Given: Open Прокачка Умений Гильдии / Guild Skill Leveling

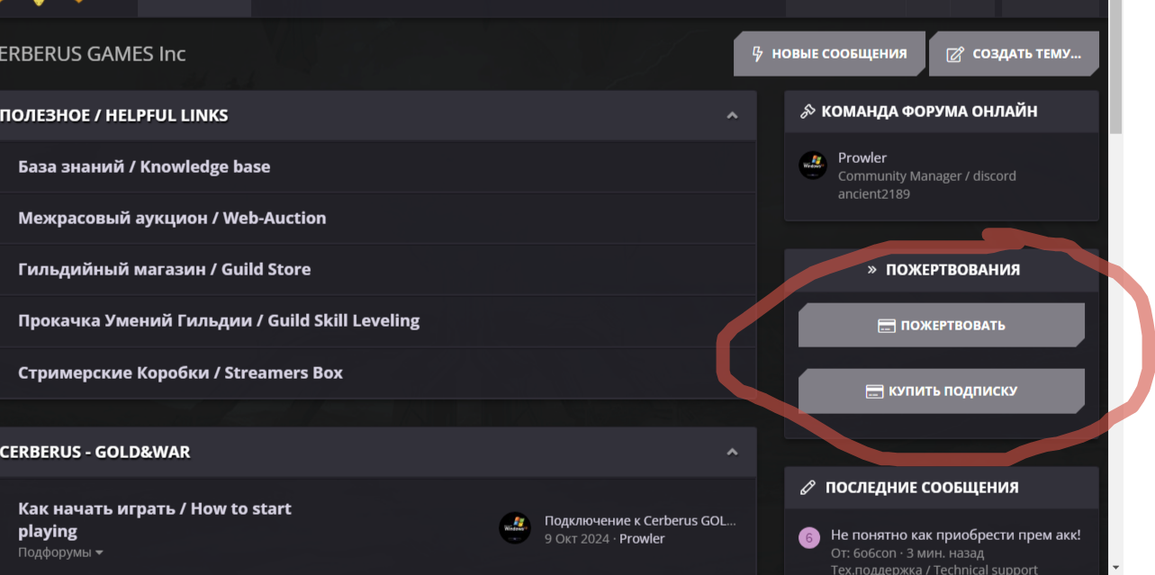Looking at the screenshot, I should pos(219,320).
